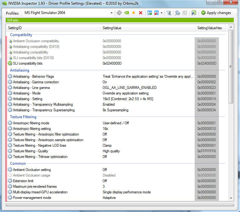Click the Compatibility group header
Image resolution: width=240 pixels, height=212 pixels.
click(x=21, y=35)
